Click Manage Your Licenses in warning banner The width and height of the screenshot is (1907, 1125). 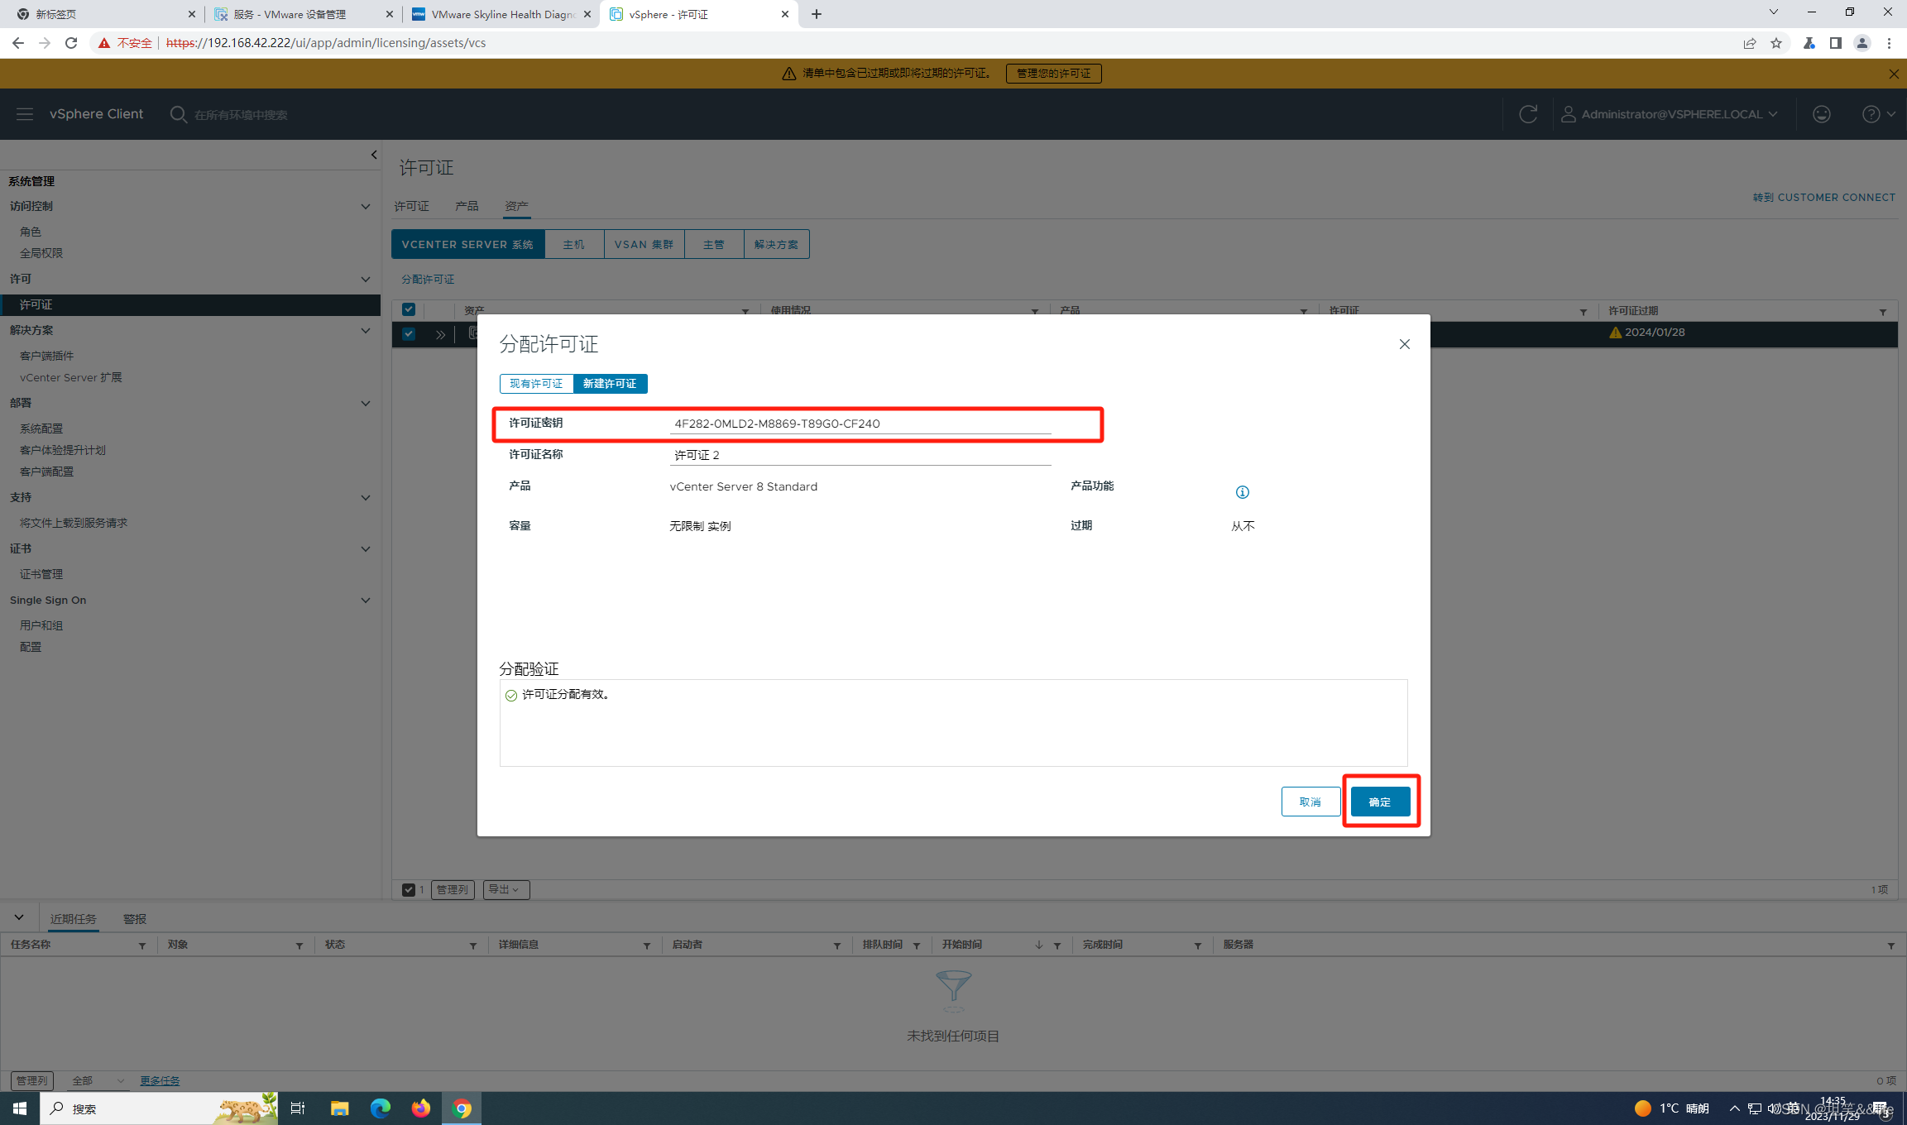pyautogui.click(x=1053, y=74)
